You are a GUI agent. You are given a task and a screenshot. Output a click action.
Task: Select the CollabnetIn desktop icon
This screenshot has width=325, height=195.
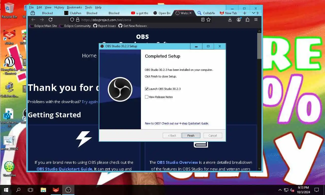(x=9, y=90)
